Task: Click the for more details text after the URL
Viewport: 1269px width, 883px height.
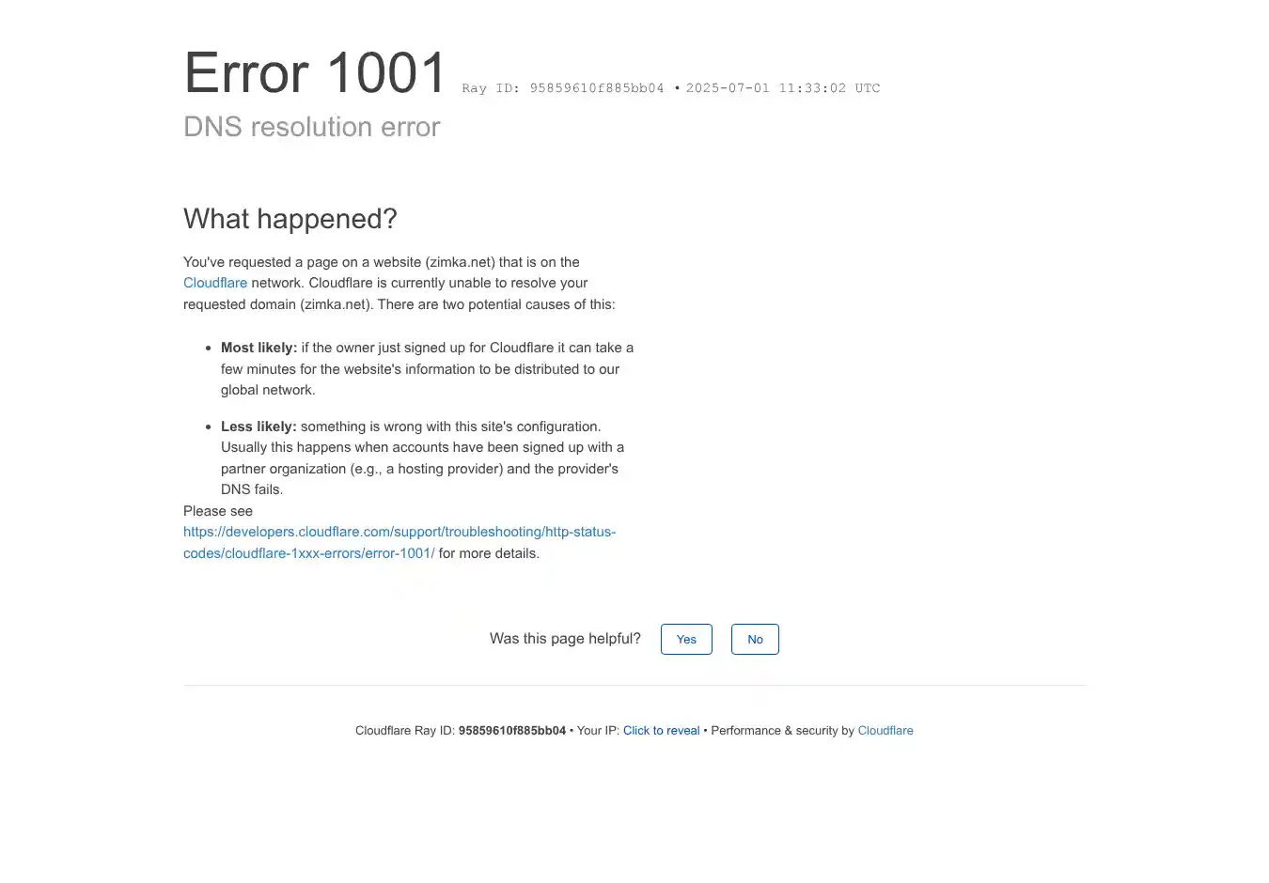Action: tap(489, 553)
